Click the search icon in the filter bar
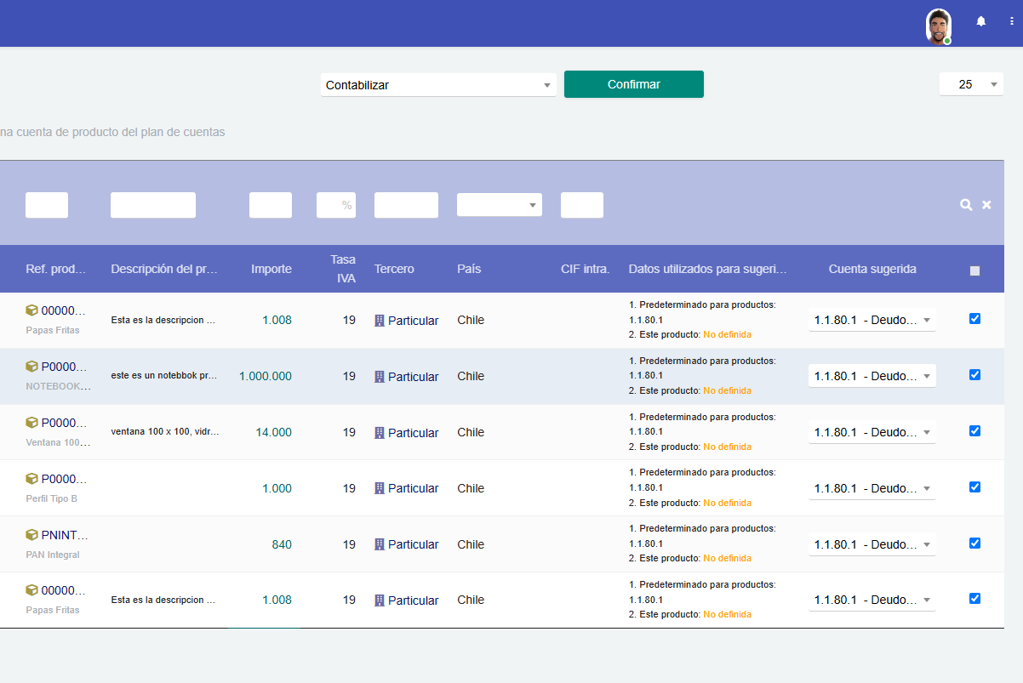This screenshot has width=1023, height=683. click(966, 205)
